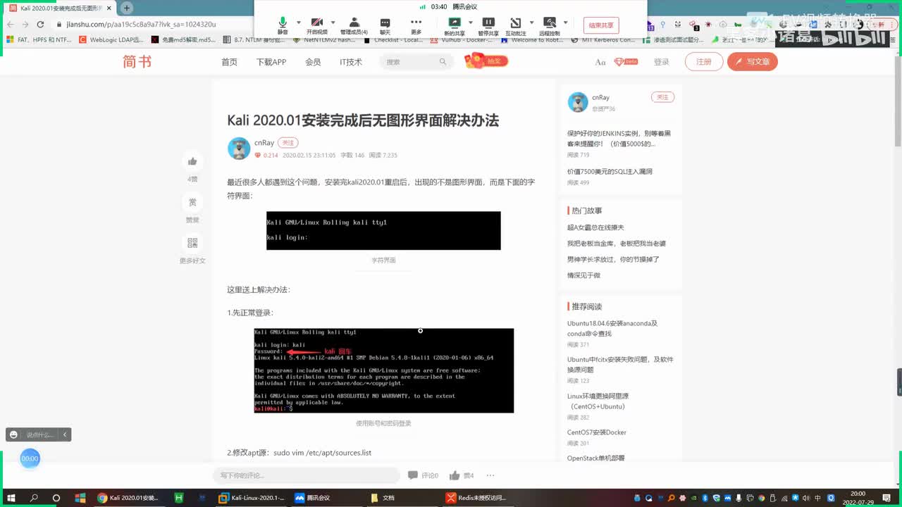
Task: Open the meeting chat
Action: [x=385, y=25]
